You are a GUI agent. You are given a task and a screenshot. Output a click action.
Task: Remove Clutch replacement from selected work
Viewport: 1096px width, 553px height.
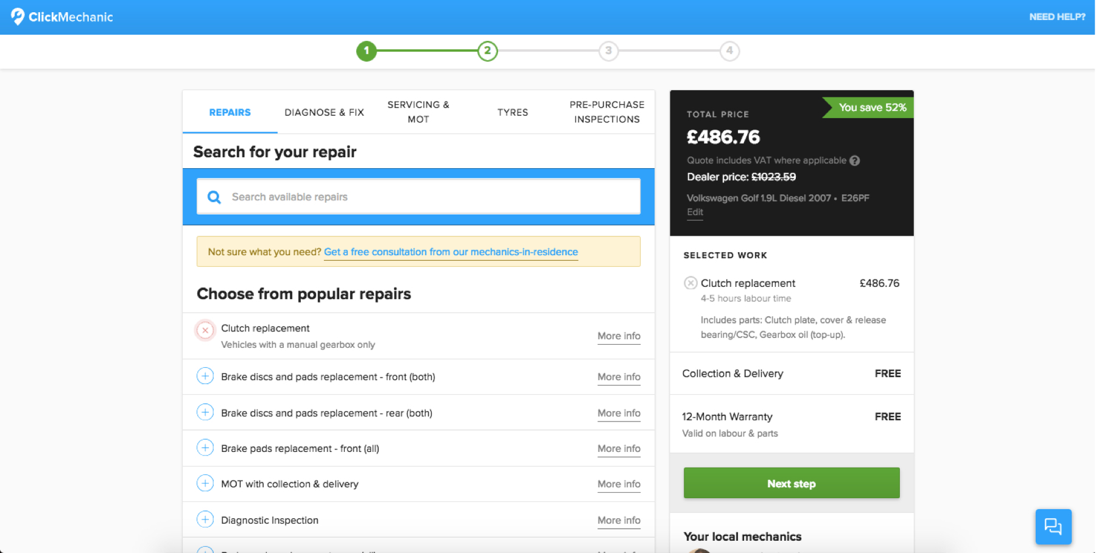click(690, 283)
